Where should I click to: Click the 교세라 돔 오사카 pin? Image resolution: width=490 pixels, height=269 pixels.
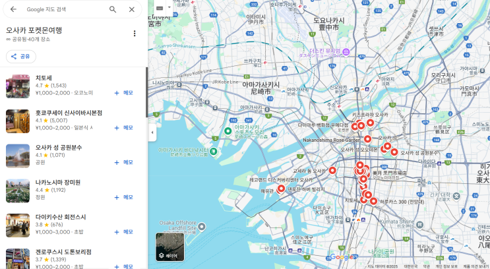point(332,170)
